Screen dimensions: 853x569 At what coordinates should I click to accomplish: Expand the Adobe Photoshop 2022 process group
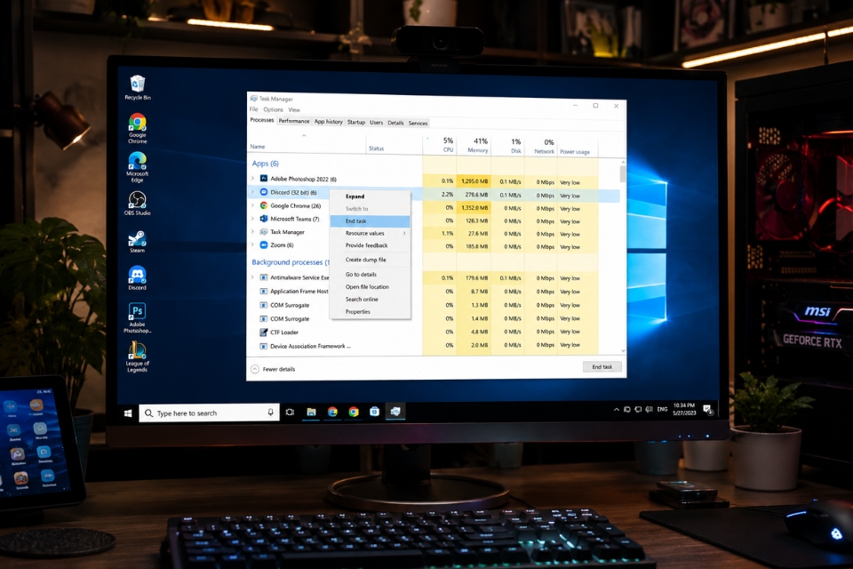point(252,179)
